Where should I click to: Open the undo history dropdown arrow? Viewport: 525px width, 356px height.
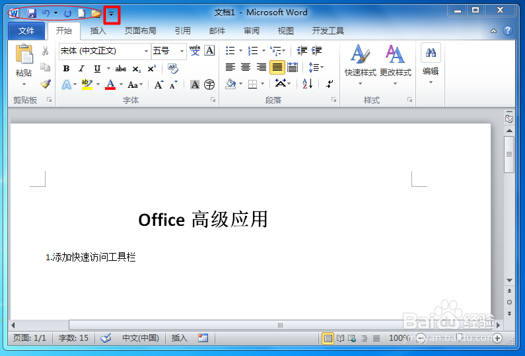pos(56,13)
